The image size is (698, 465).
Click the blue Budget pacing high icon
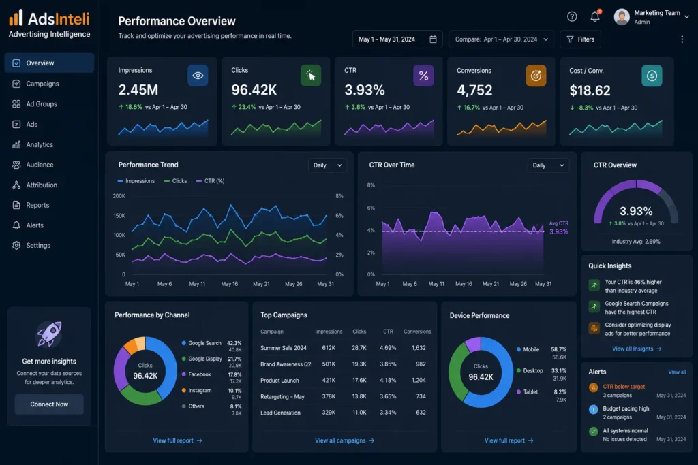point(594,409)
